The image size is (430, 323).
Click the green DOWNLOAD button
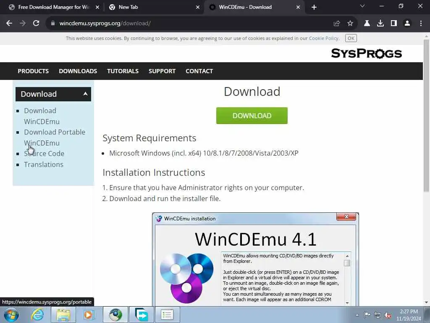pos(252,116)
